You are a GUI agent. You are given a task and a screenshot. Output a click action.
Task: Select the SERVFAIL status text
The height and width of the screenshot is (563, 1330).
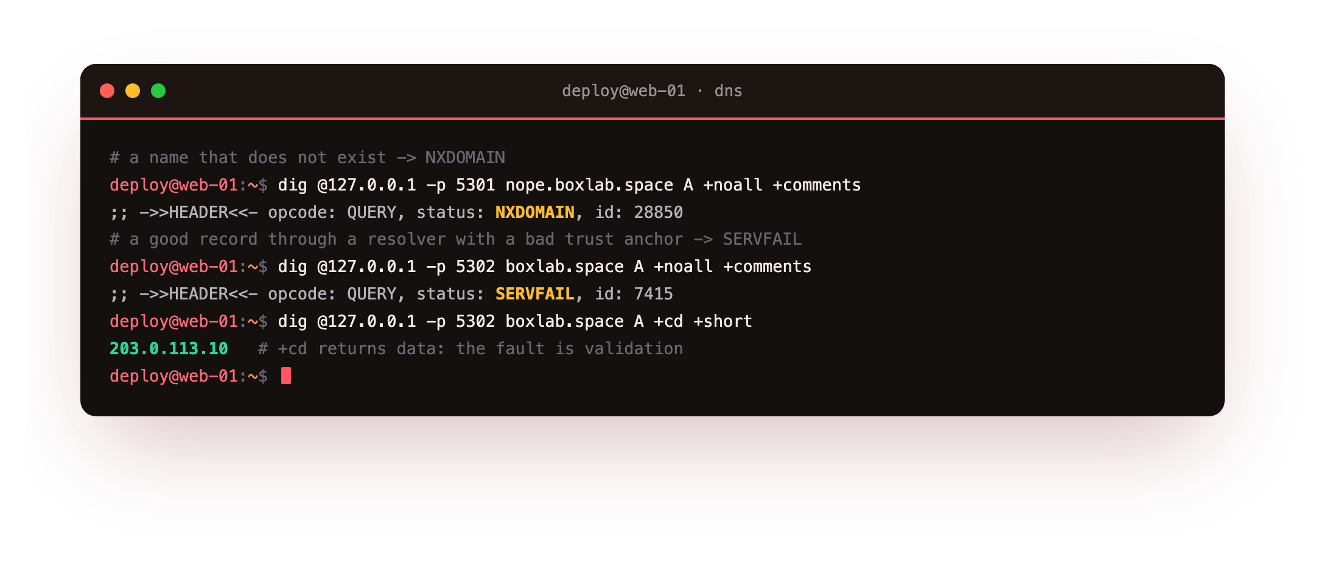point(534,294)
